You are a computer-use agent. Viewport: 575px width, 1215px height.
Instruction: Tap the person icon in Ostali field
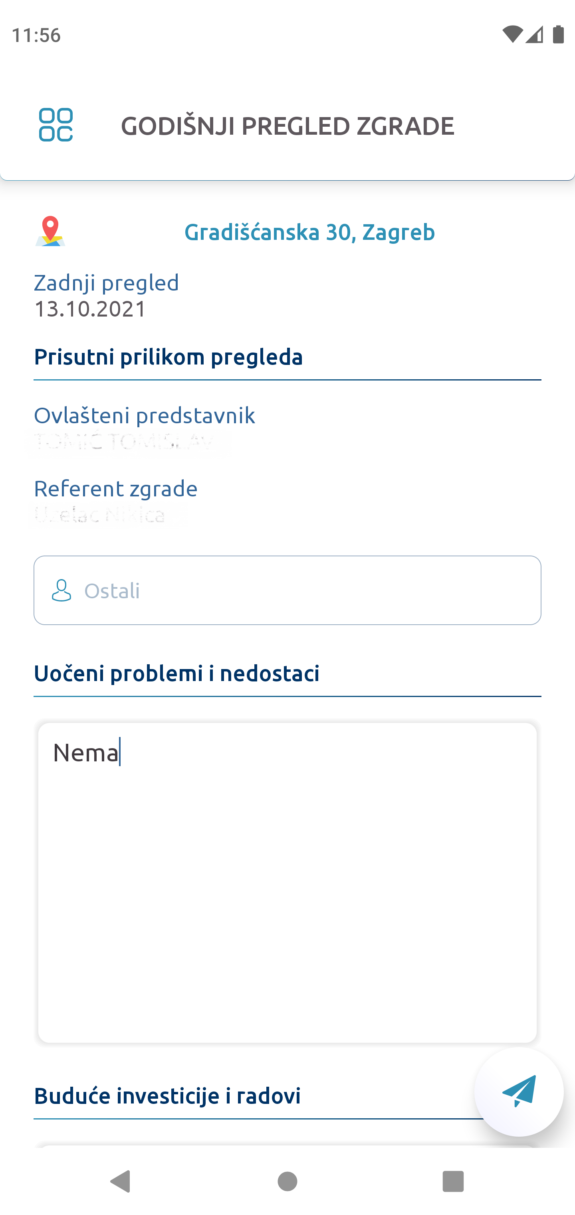coord(61,591)
